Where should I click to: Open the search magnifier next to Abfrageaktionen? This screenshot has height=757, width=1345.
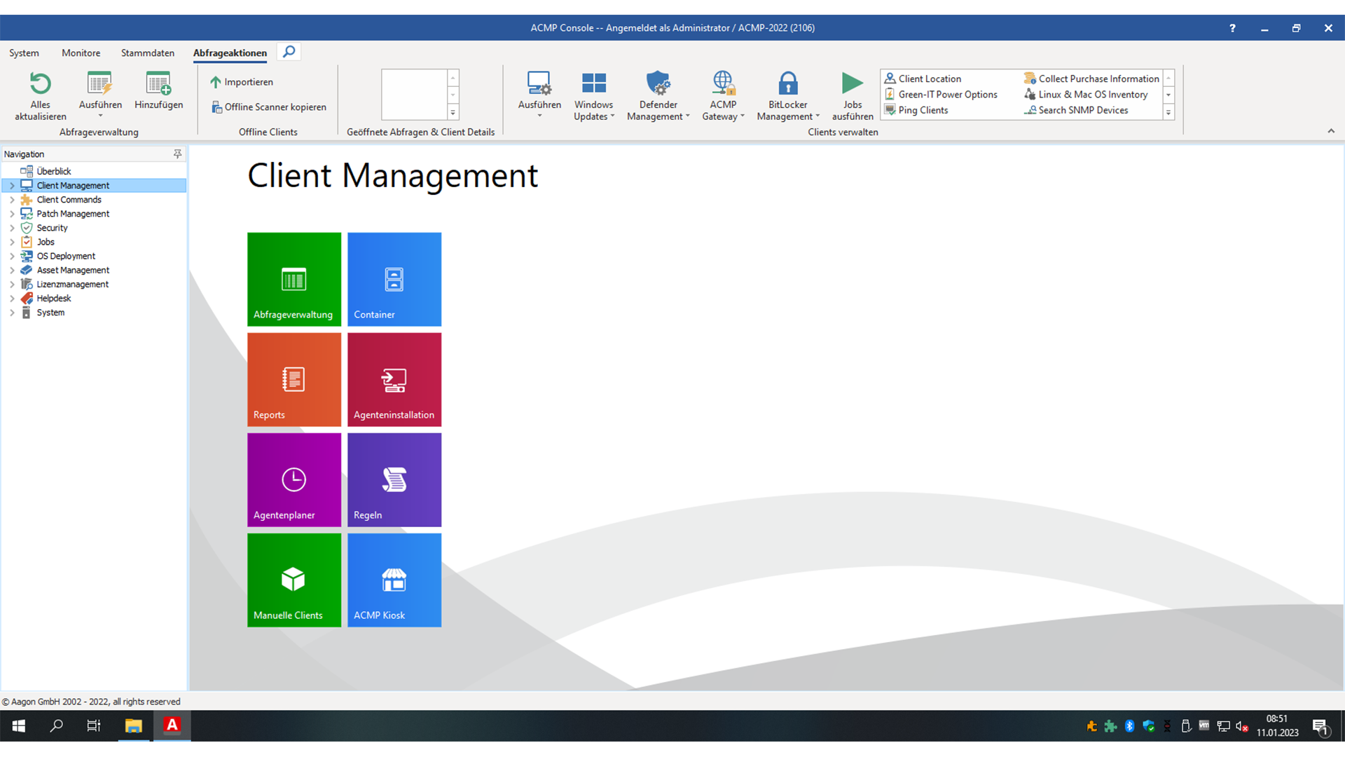pos(289,51)
